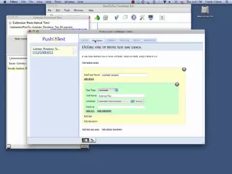Image resolution: width=232 pixels, height=174 pixels.
Task: Click the Add global setup link
Action: tap(90, 63)
